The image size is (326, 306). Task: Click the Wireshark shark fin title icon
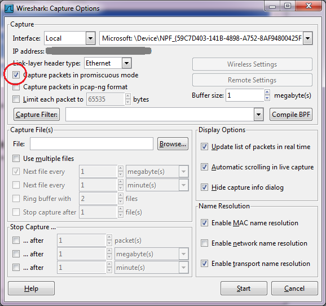(x=9, y=8)
